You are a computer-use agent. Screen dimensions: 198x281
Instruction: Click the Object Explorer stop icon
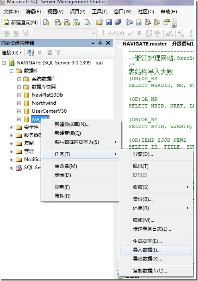tap(40, 53)
